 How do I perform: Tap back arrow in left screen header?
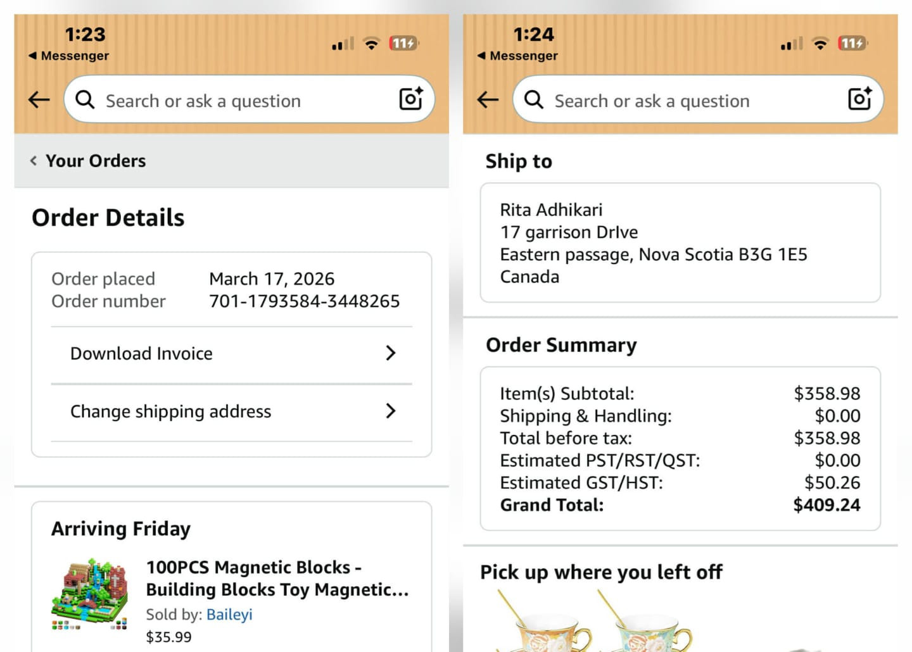click(39, 99)
